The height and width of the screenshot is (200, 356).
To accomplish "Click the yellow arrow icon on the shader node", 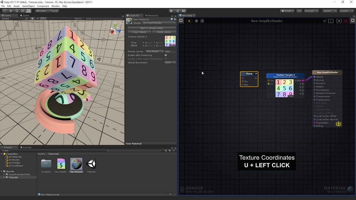I will [338, 124].
